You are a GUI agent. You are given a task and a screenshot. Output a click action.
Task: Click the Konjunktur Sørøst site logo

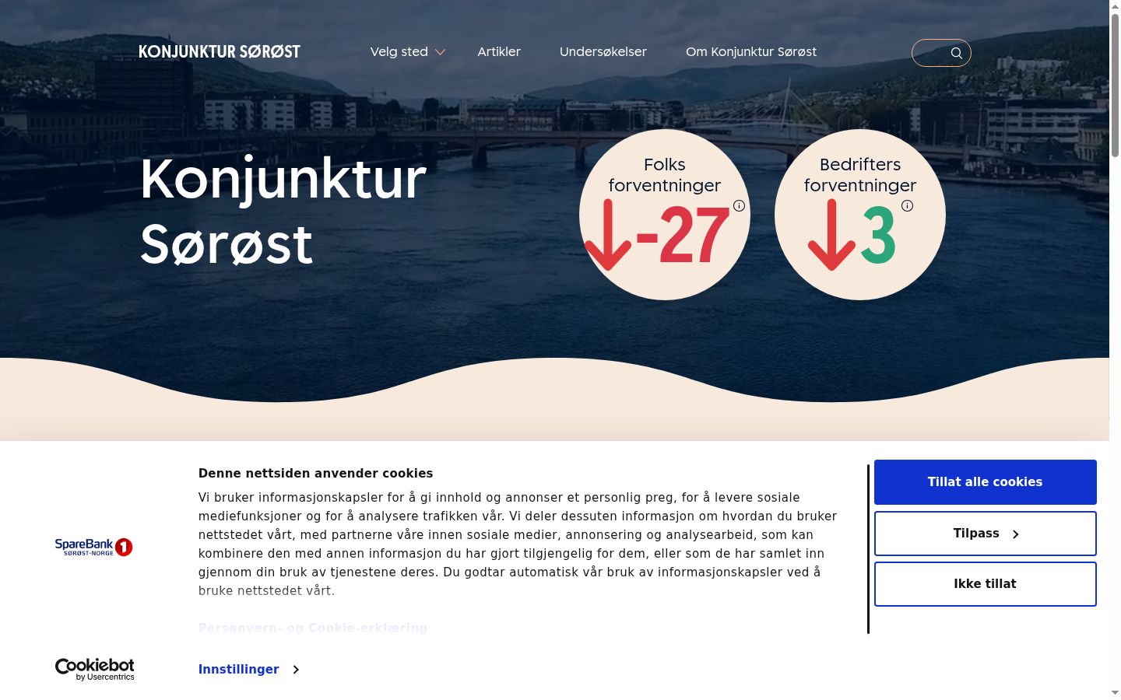click(220, 52)
